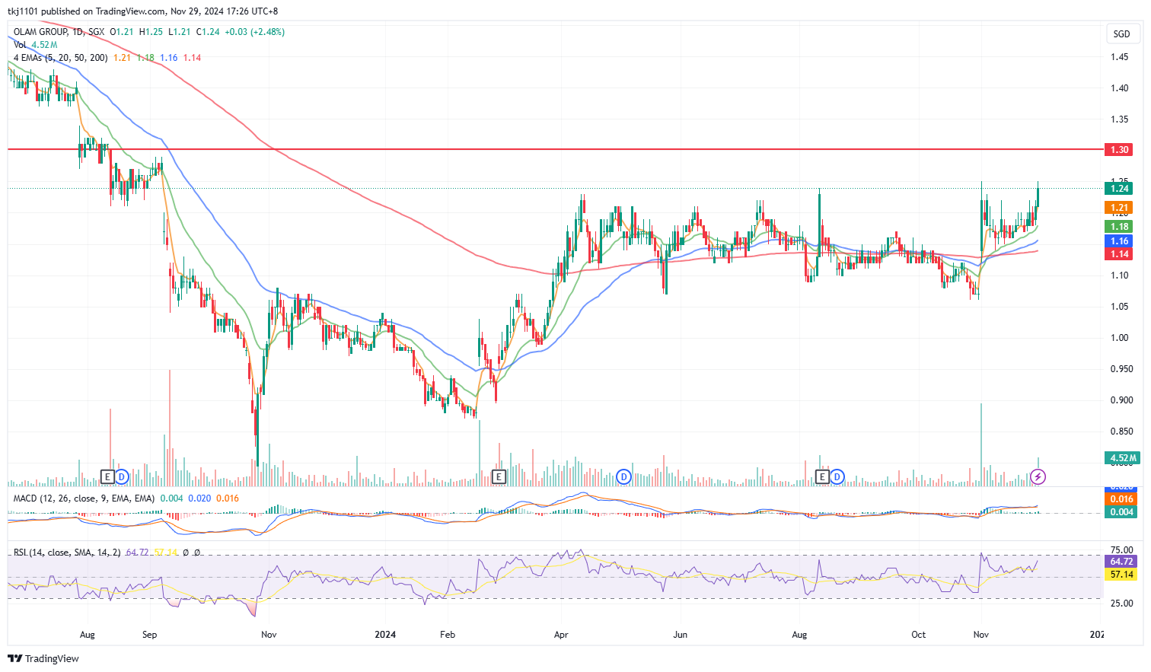The height and width of the screenshot is (672, 1151).
Task: Click the Feb label on the time axis
Action: 448,634
